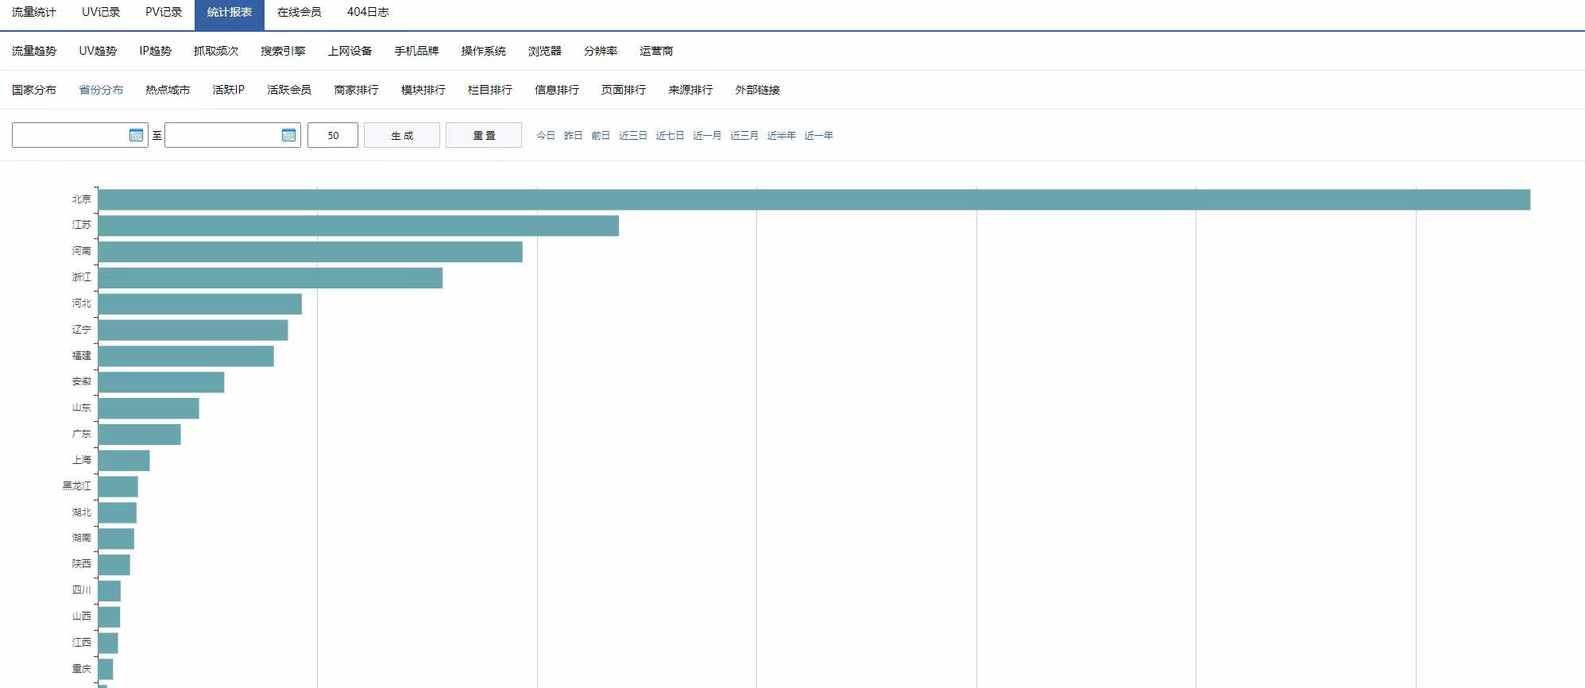Go to 国家分布 report

pos(34,90)
